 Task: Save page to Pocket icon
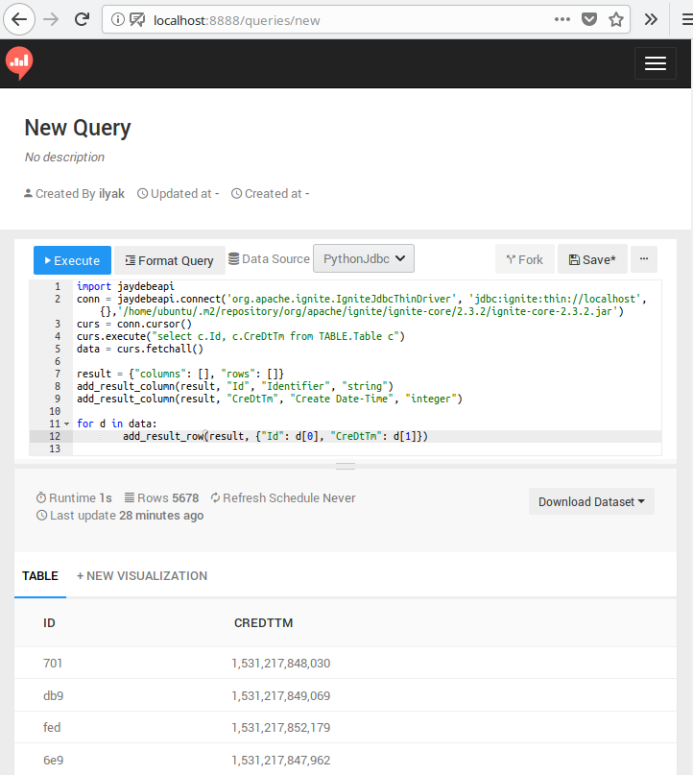(588, 20)
